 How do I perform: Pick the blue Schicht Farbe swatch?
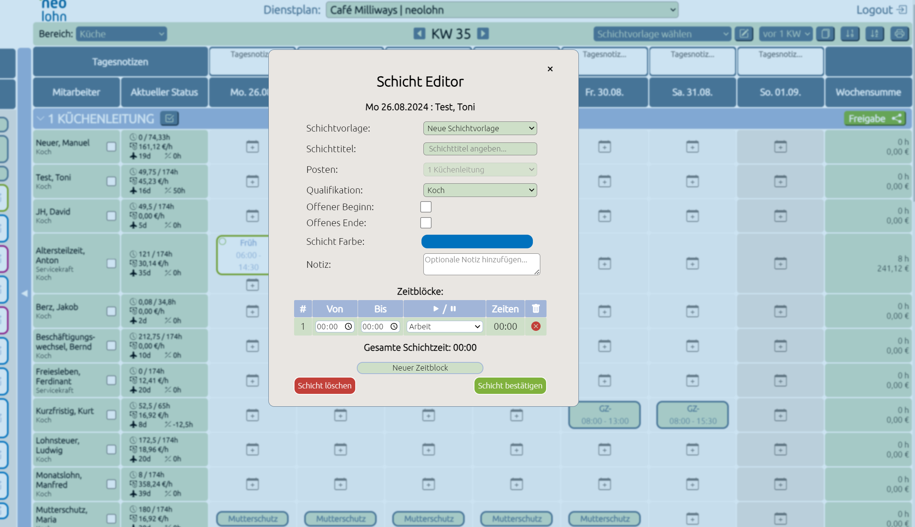pyautogui.click(x=477, y=241)
